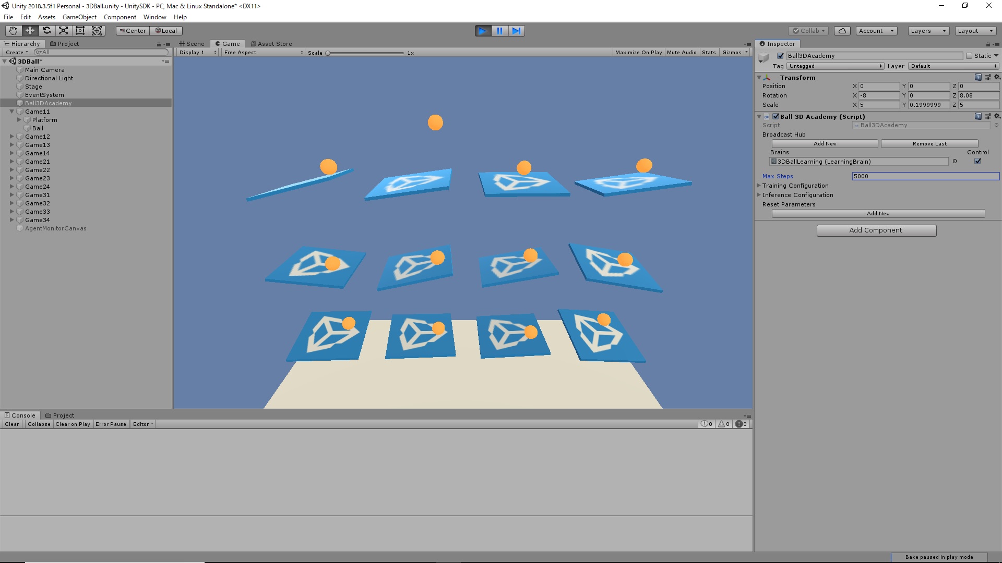Image resolution: width=1002 pixels, height=563 pixels.
Task: Expand Inference Configuration foldout
Action: point(759,195)
